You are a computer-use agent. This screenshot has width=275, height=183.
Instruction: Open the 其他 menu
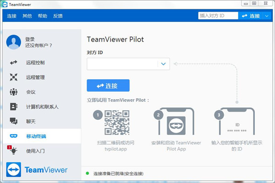pos(27,16)
